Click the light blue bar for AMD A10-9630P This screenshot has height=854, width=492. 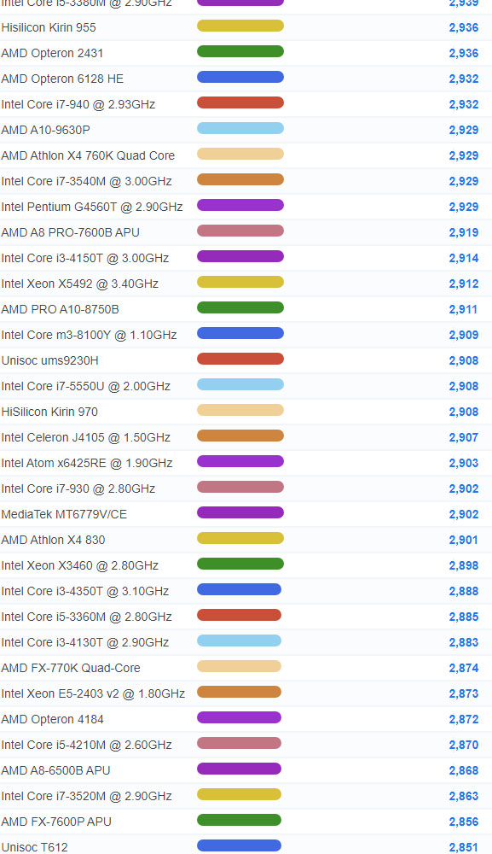(x=240, y=128)
